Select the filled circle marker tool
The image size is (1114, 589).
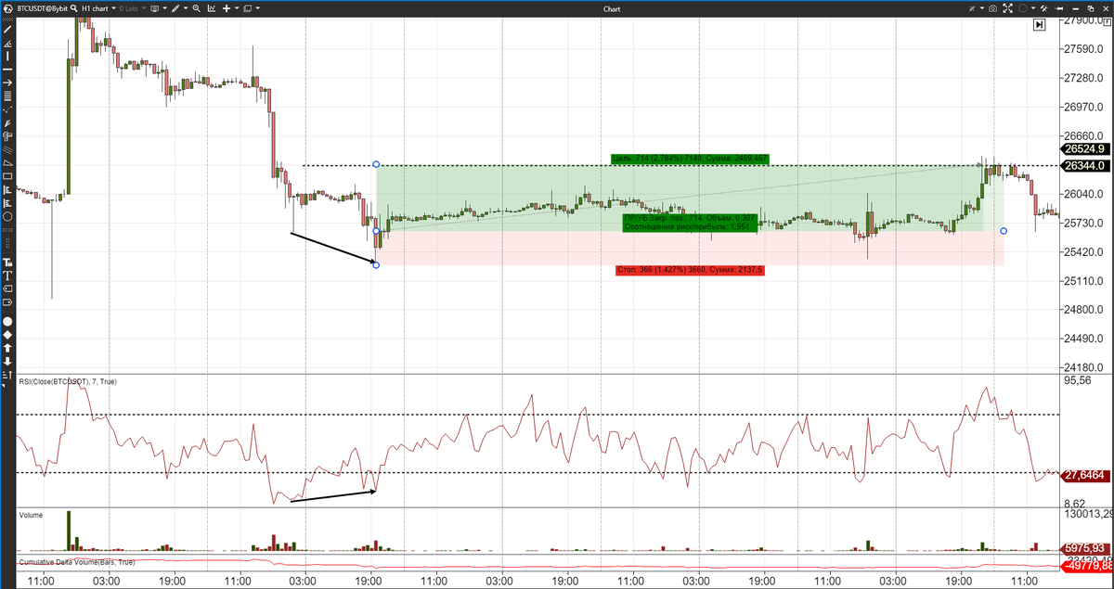coord(7,321)
